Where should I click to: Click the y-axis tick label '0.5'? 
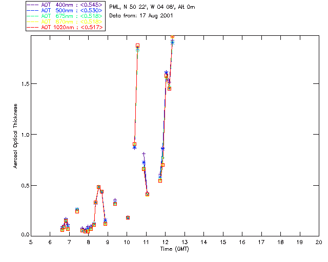[x=25, y=185]
